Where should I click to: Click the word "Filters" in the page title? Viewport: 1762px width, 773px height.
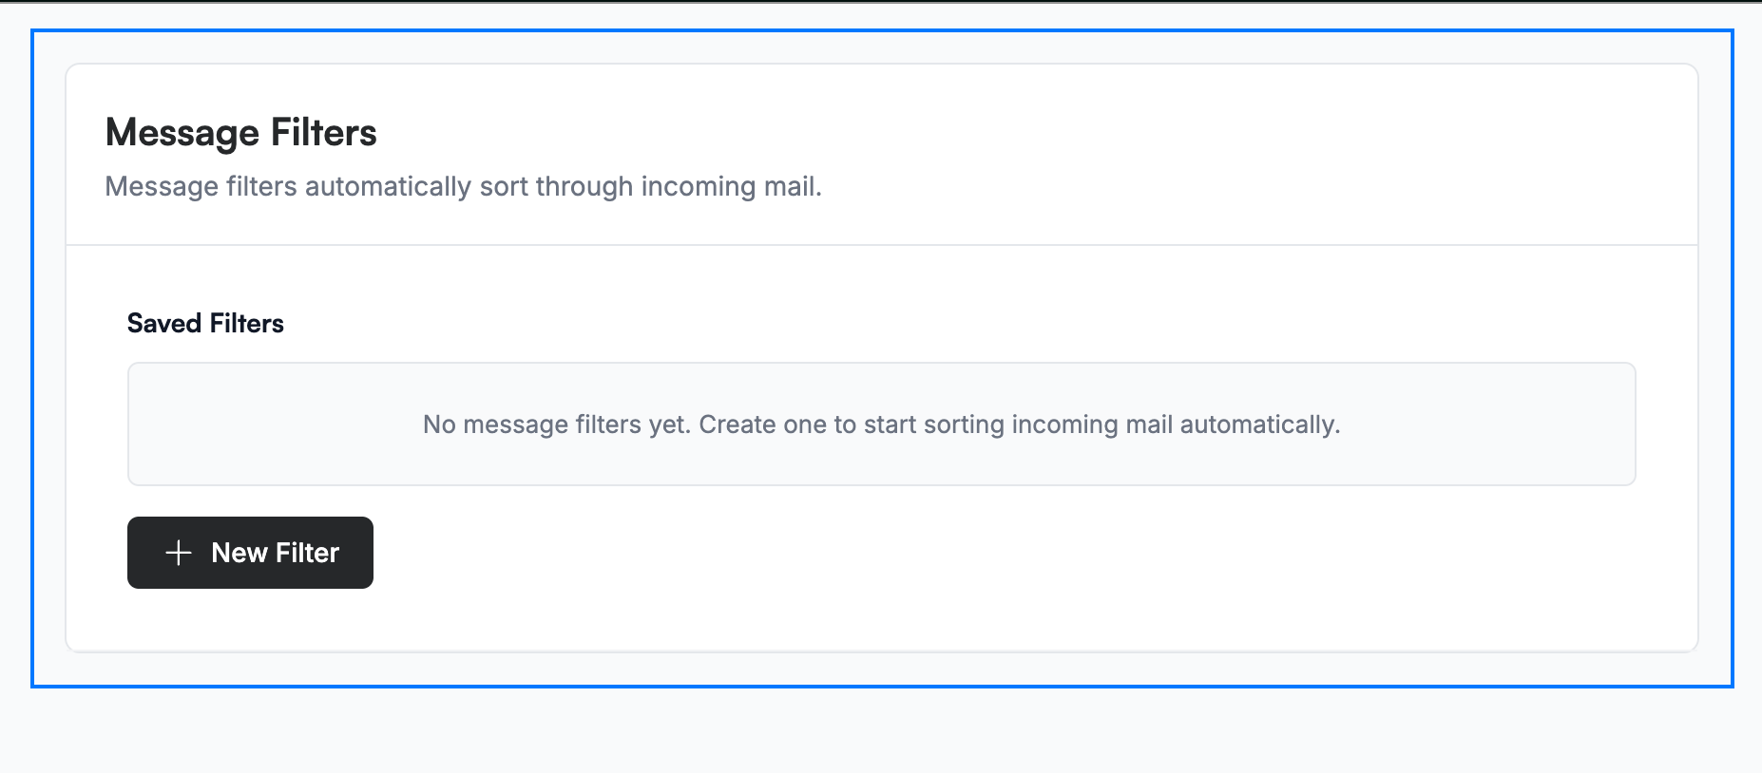pyautogui.click(x=324, y=133)
